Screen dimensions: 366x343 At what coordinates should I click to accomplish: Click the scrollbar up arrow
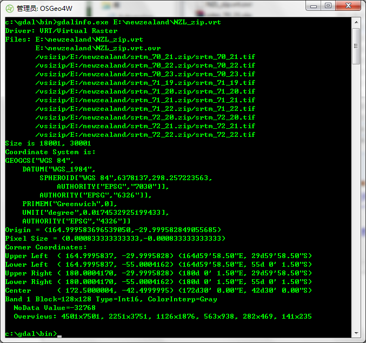[x=356, y=22]
